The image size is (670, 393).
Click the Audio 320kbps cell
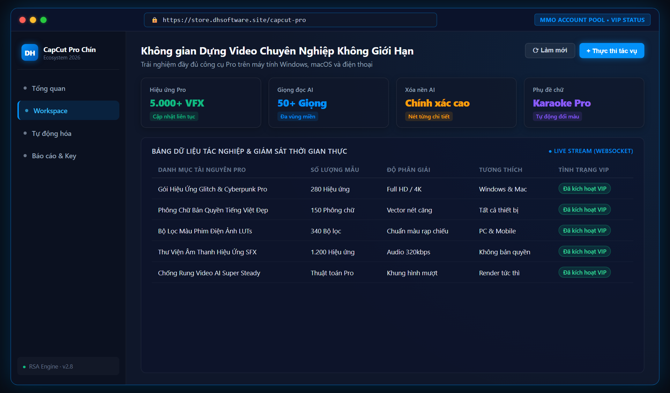click(408, 252)
